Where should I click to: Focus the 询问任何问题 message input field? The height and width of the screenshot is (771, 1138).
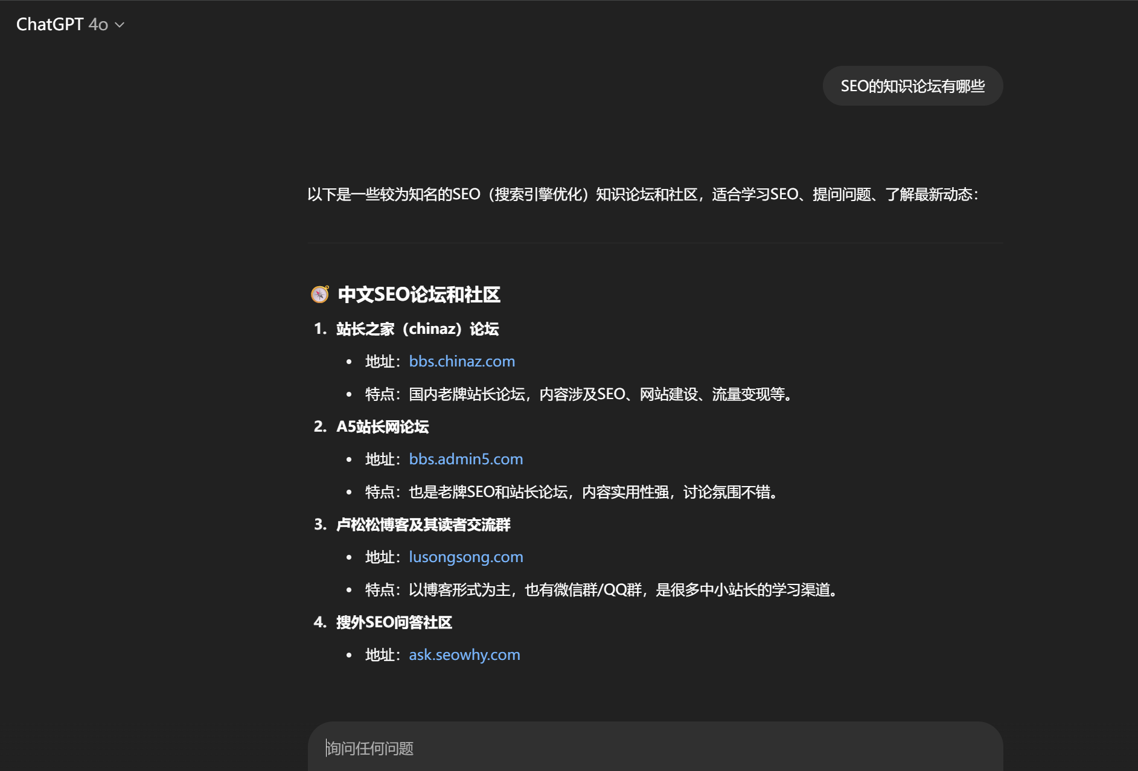(x=655, y=748)
